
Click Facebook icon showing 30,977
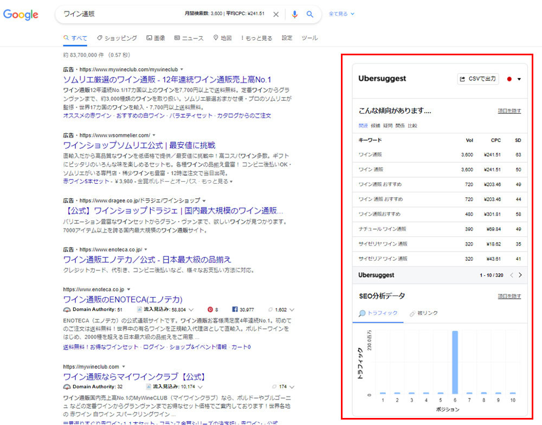[x=235, y=310]
